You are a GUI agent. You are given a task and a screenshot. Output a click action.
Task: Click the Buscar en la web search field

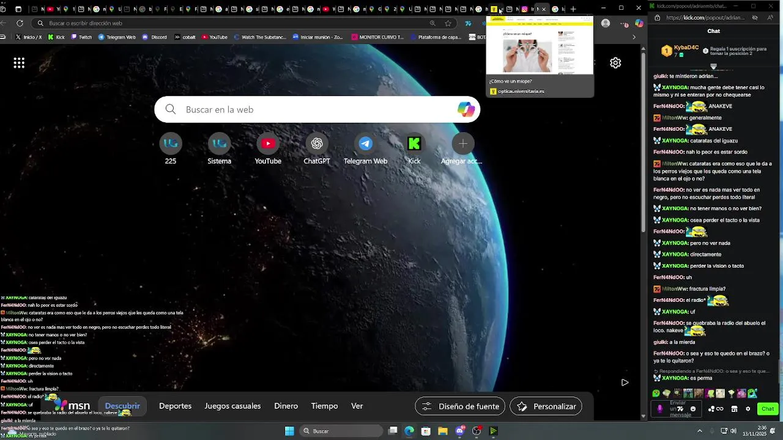pyautogui.click(x=317, y=109)
